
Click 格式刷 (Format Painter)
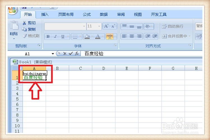[x=31, y=36]
